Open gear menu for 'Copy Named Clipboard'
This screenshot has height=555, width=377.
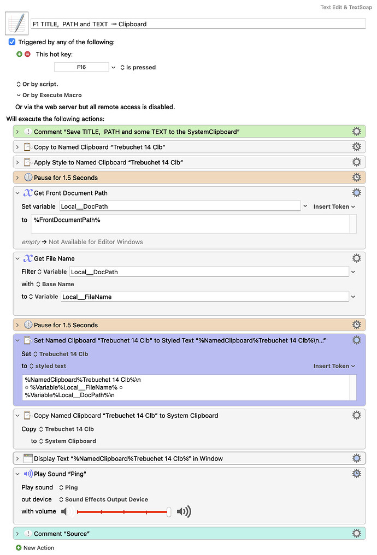[356, 415]
